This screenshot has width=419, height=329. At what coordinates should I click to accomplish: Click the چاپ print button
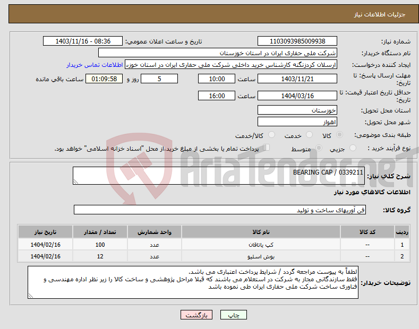coord(233,315)
